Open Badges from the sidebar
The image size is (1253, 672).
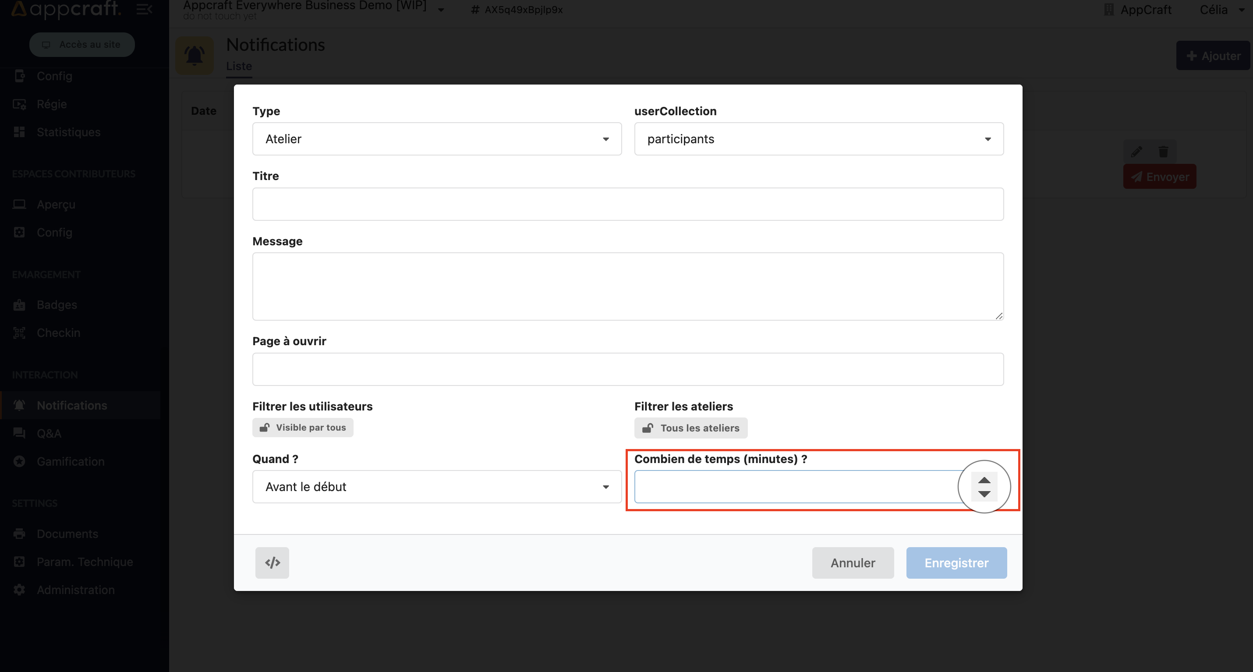[x=57, y=304]
